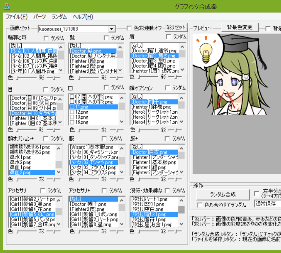Viewport: 281px width, 253px height.
Task: Toggle ランダム checkbox for 目
Action: pos(46,89)
